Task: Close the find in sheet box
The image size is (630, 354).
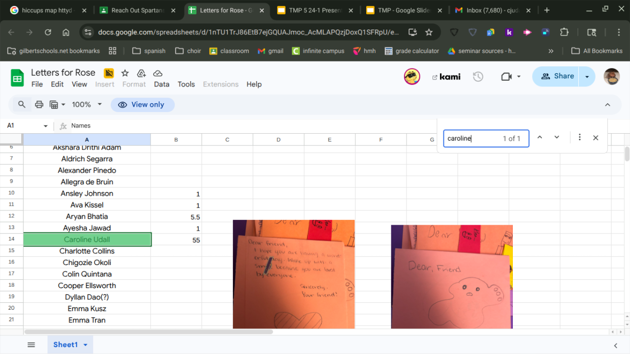Action: (596, 138)
